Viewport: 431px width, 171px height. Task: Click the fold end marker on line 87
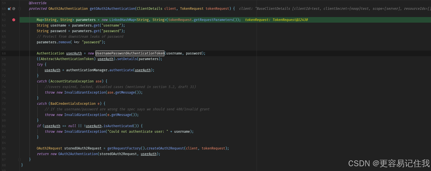click(x=19, y=159)
